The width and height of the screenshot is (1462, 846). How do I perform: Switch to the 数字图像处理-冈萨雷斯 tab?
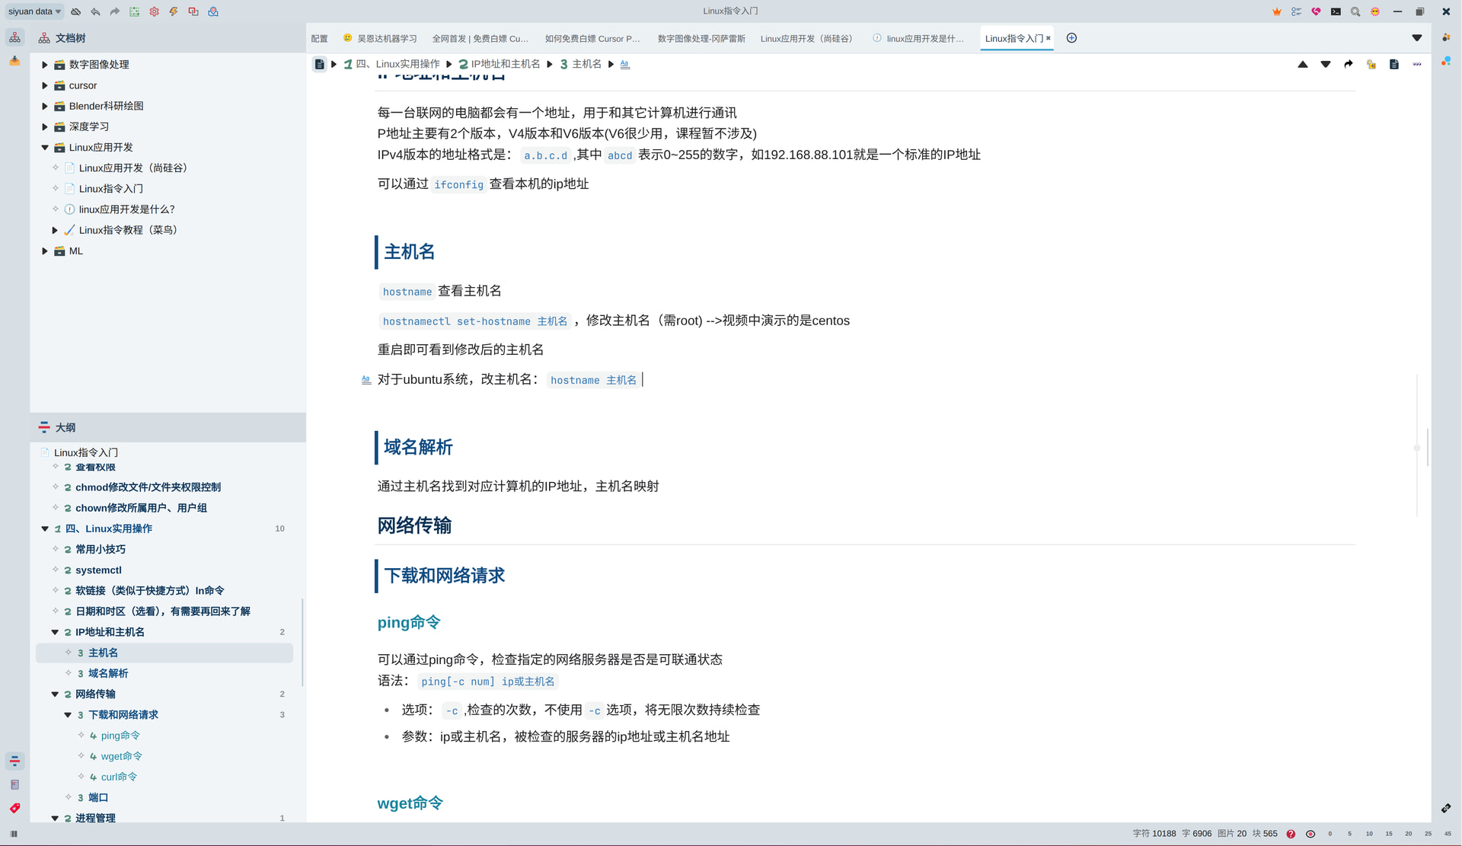pos(701,38)
